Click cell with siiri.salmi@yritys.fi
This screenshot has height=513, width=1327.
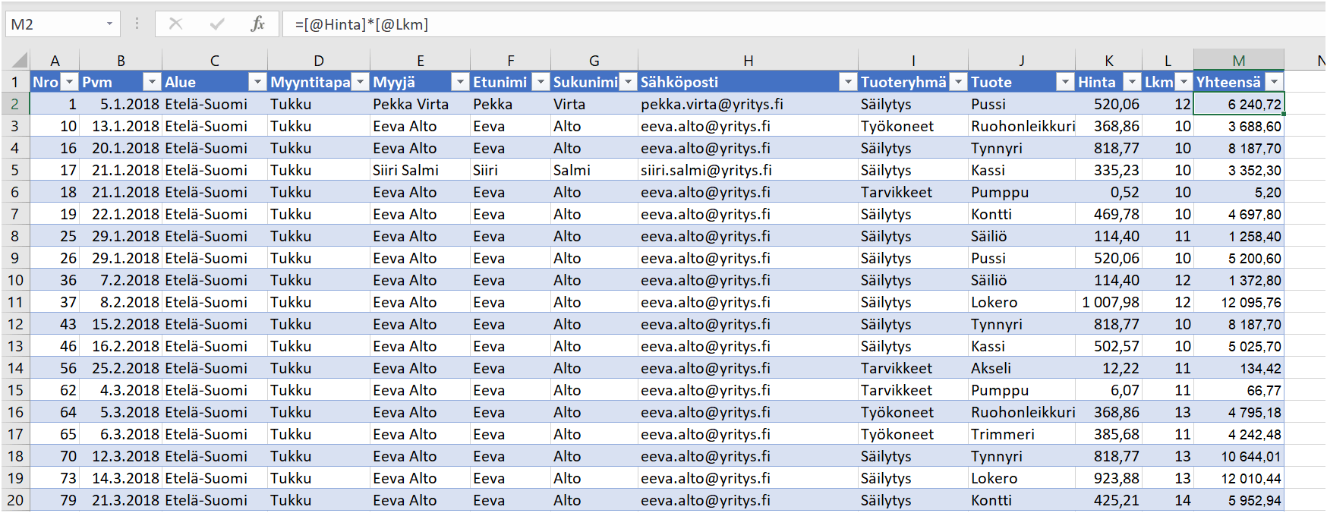pos(748,170)
